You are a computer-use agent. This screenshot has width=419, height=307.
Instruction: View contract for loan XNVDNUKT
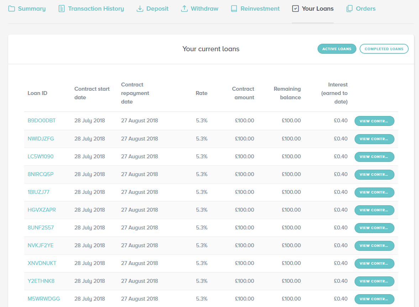point(375,264)
